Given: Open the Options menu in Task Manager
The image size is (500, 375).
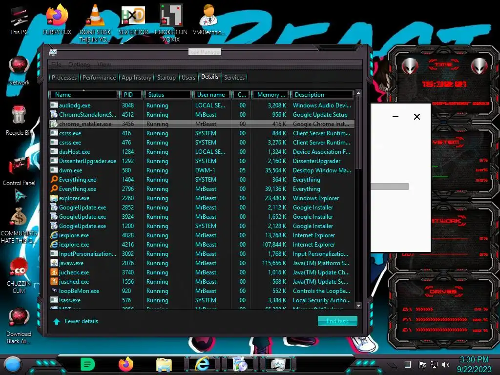Looking at the screenshot, I should 79,64.
